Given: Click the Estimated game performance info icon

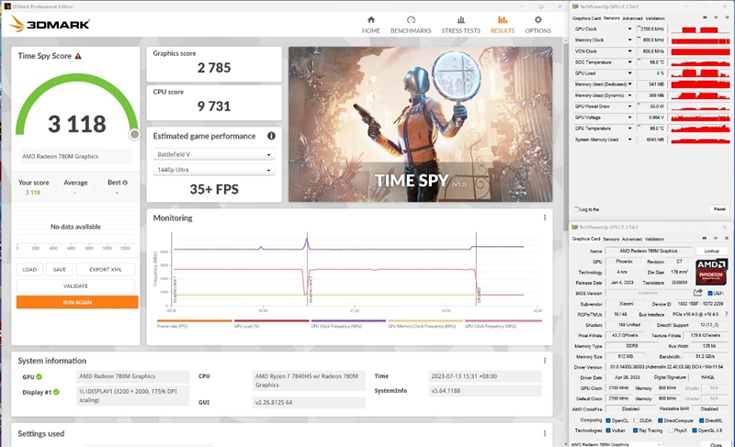Looking at the screenshot, I should [271, 136].
